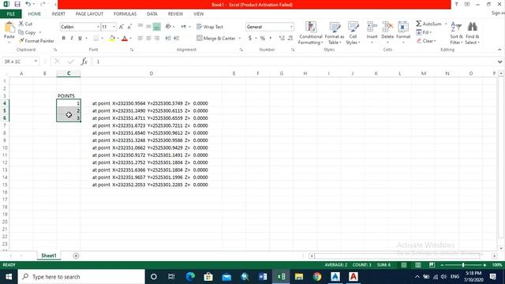
Task: Open Google Chrome from taskbar
Action: click(x=317, y=277)
